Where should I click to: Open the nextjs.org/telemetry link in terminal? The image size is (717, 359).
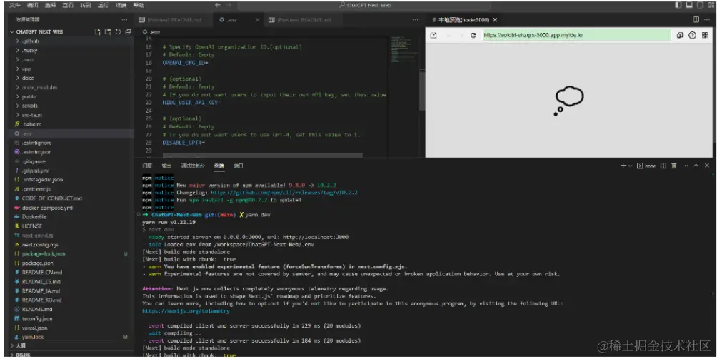point(186,311)
